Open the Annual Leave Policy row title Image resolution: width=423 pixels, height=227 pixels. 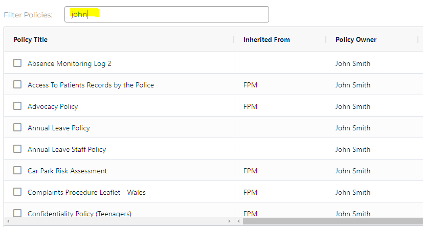[x=59, y=128]
